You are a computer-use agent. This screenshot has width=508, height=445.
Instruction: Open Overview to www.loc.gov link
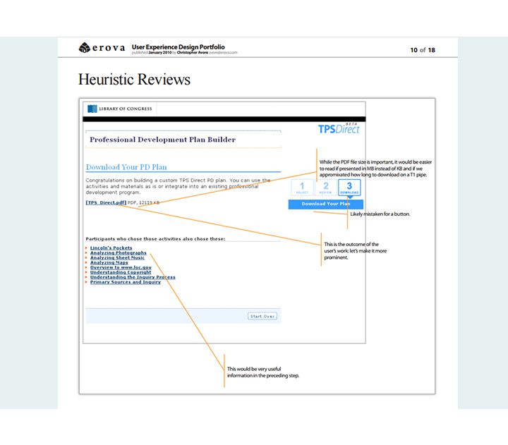[121, 268]
